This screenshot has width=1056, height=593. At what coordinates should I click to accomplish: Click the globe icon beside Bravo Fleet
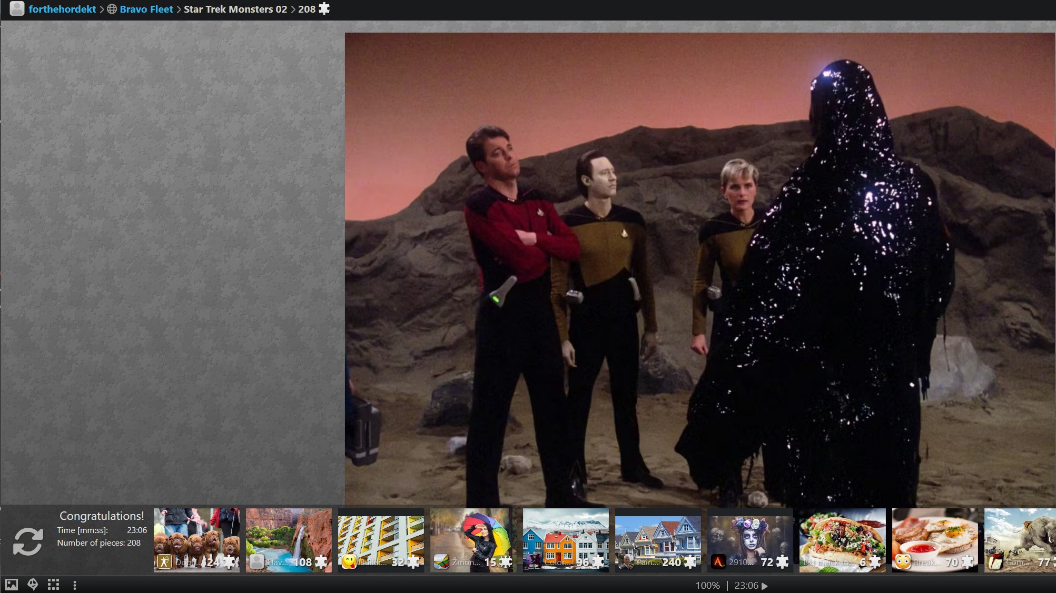pyautogui.click(x=112, y=9)
